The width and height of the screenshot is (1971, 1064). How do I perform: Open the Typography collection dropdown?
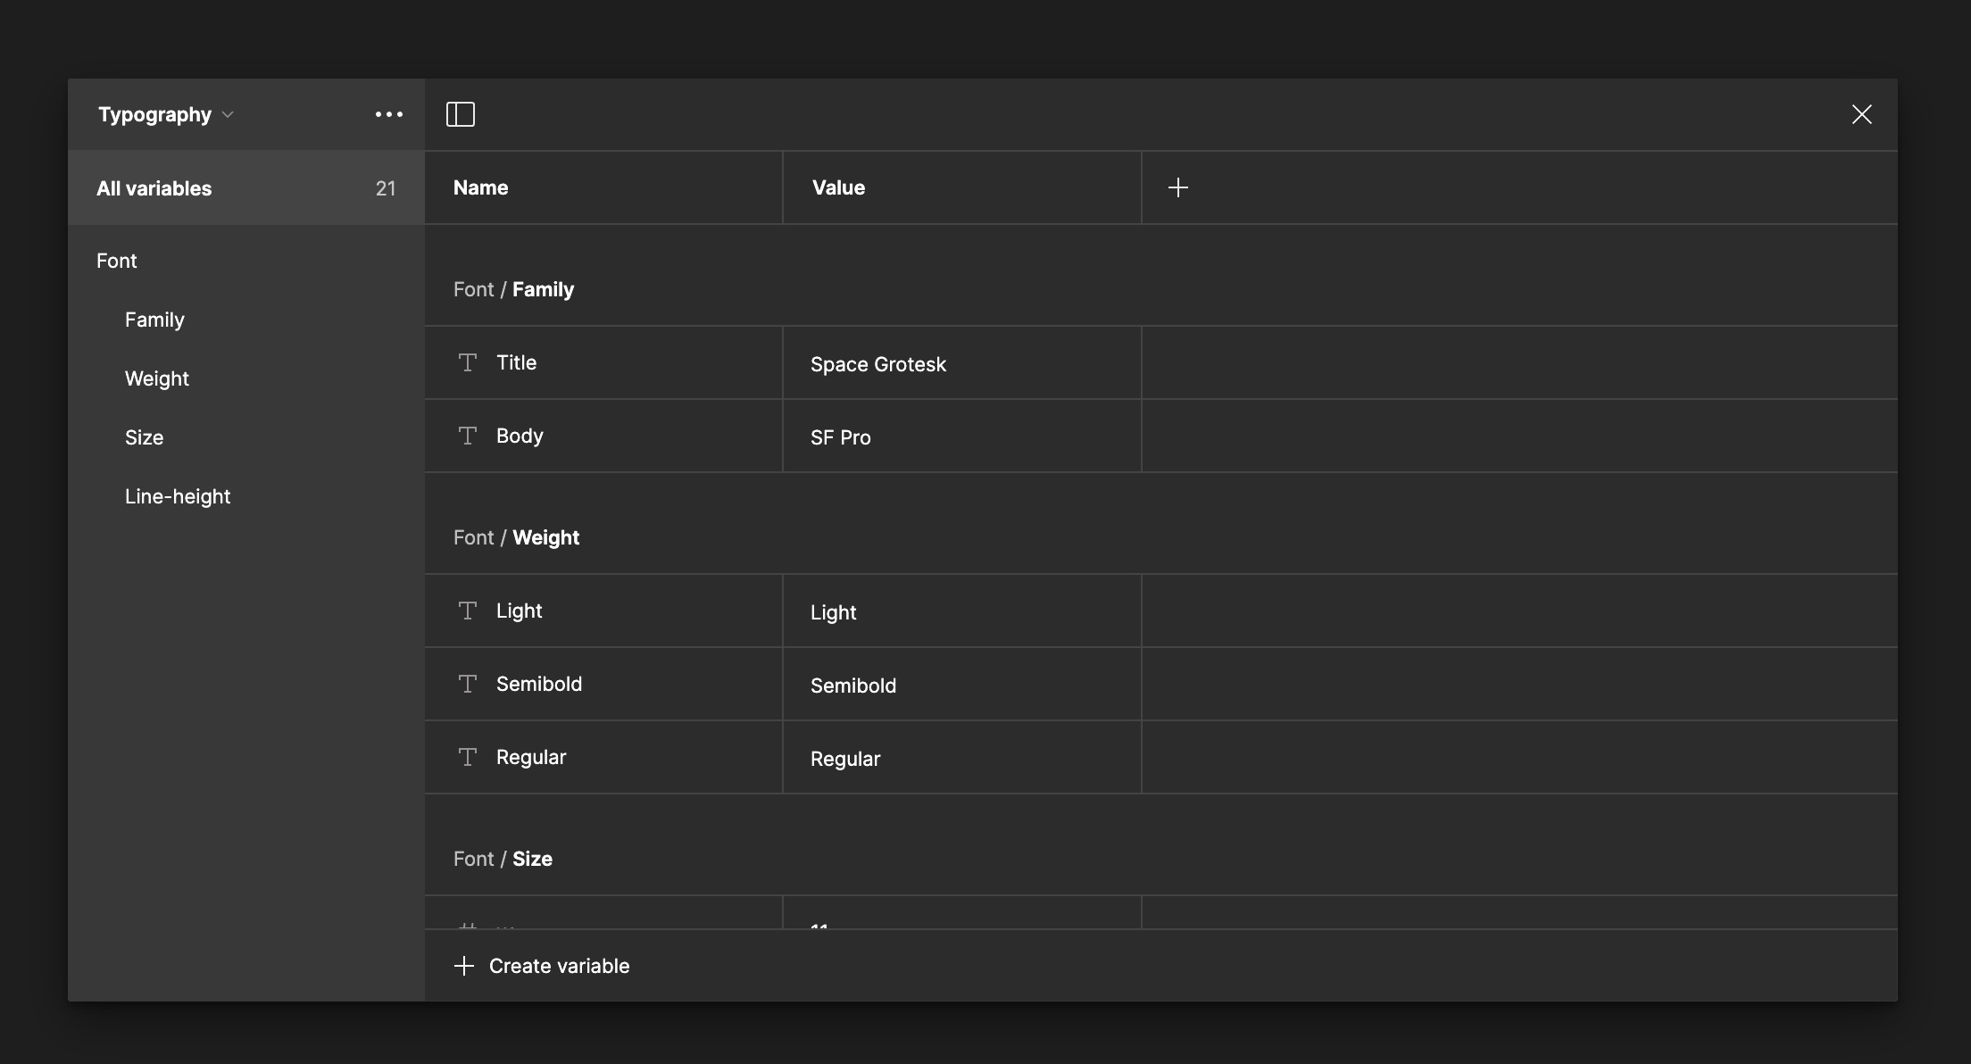[x=166, y=114]
